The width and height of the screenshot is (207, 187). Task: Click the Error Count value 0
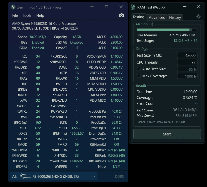coord(196,104)
